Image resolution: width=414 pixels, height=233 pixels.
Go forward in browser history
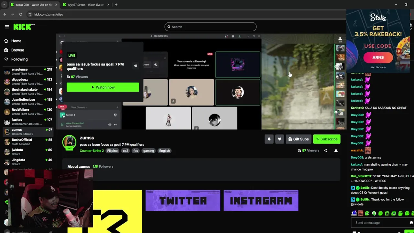click(x=13, y=14)
